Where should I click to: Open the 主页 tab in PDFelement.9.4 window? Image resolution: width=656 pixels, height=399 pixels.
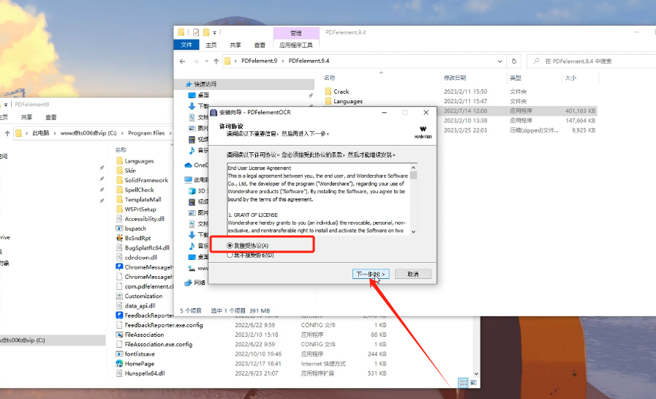tap(211, 45)
